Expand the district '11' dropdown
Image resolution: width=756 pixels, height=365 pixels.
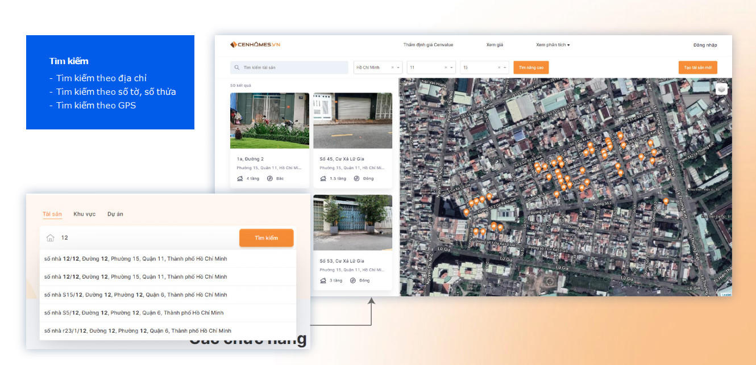click(452, 68)
